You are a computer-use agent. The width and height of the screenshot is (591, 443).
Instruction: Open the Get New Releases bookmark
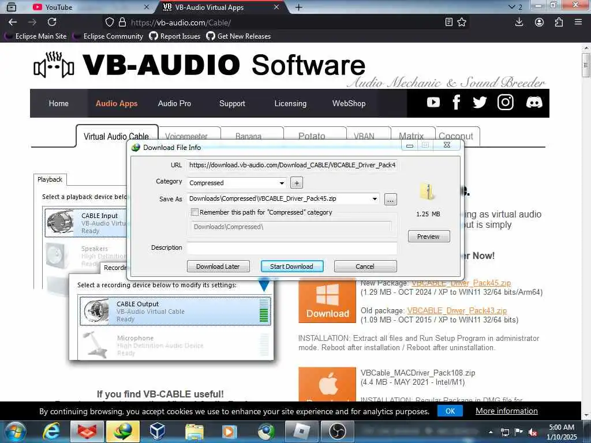point(238,36)
